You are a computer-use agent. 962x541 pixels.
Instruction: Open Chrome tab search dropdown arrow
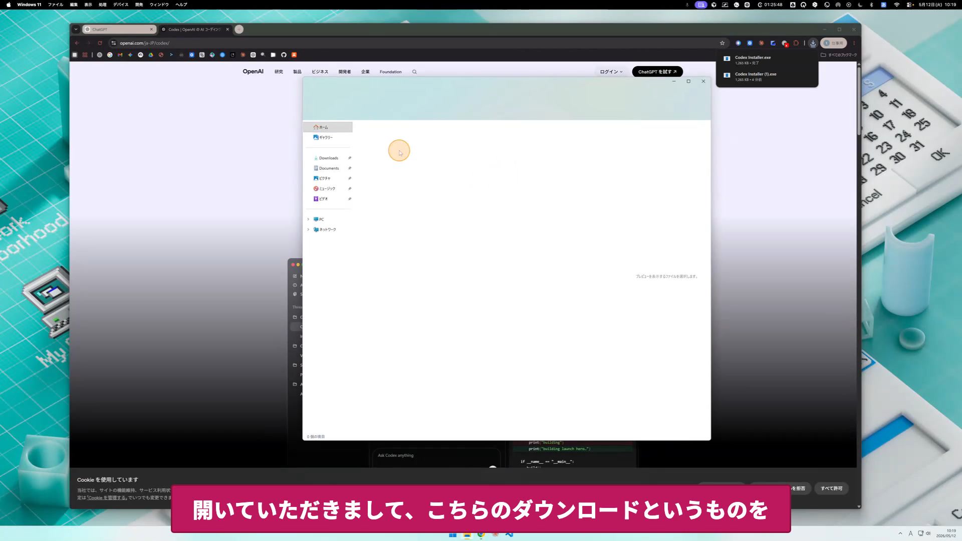76,29
